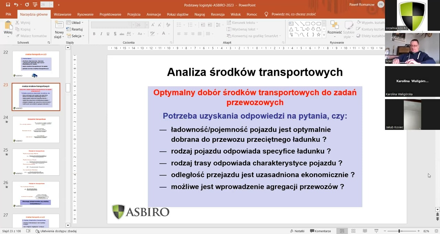The image size is (440, 234).
Task: Pick the text box shape in gallery
Action: [291, 24]
